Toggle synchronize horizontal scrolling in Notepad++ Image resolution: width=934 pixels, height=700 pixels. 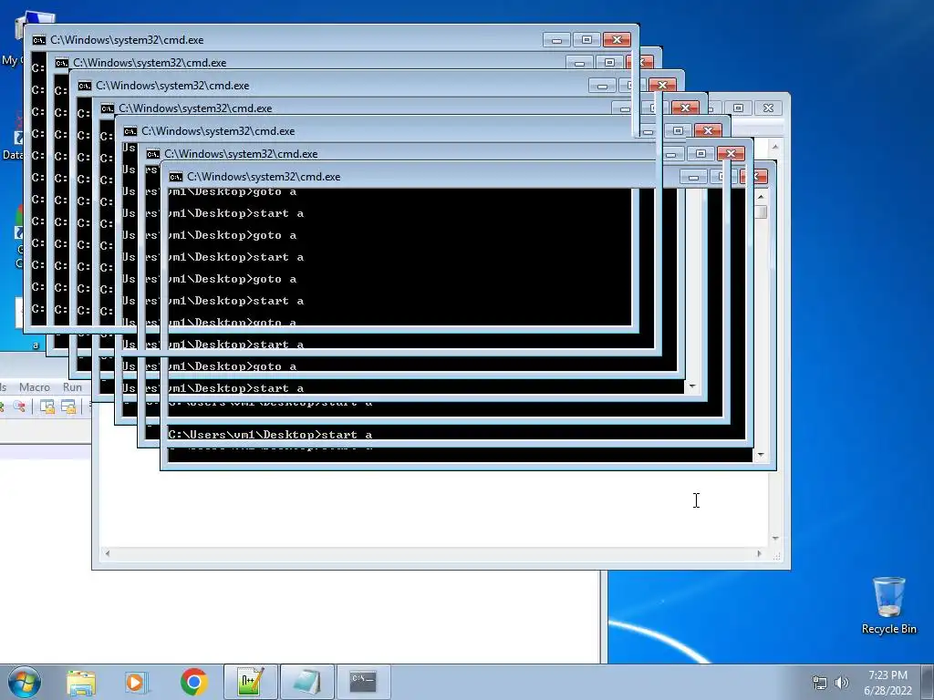pos(68,407)
